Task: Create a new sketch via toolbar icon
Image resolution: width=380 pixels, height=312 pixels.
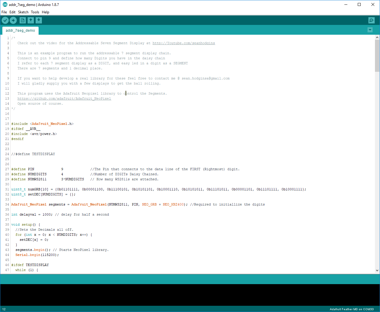Action: pos(23,20)
